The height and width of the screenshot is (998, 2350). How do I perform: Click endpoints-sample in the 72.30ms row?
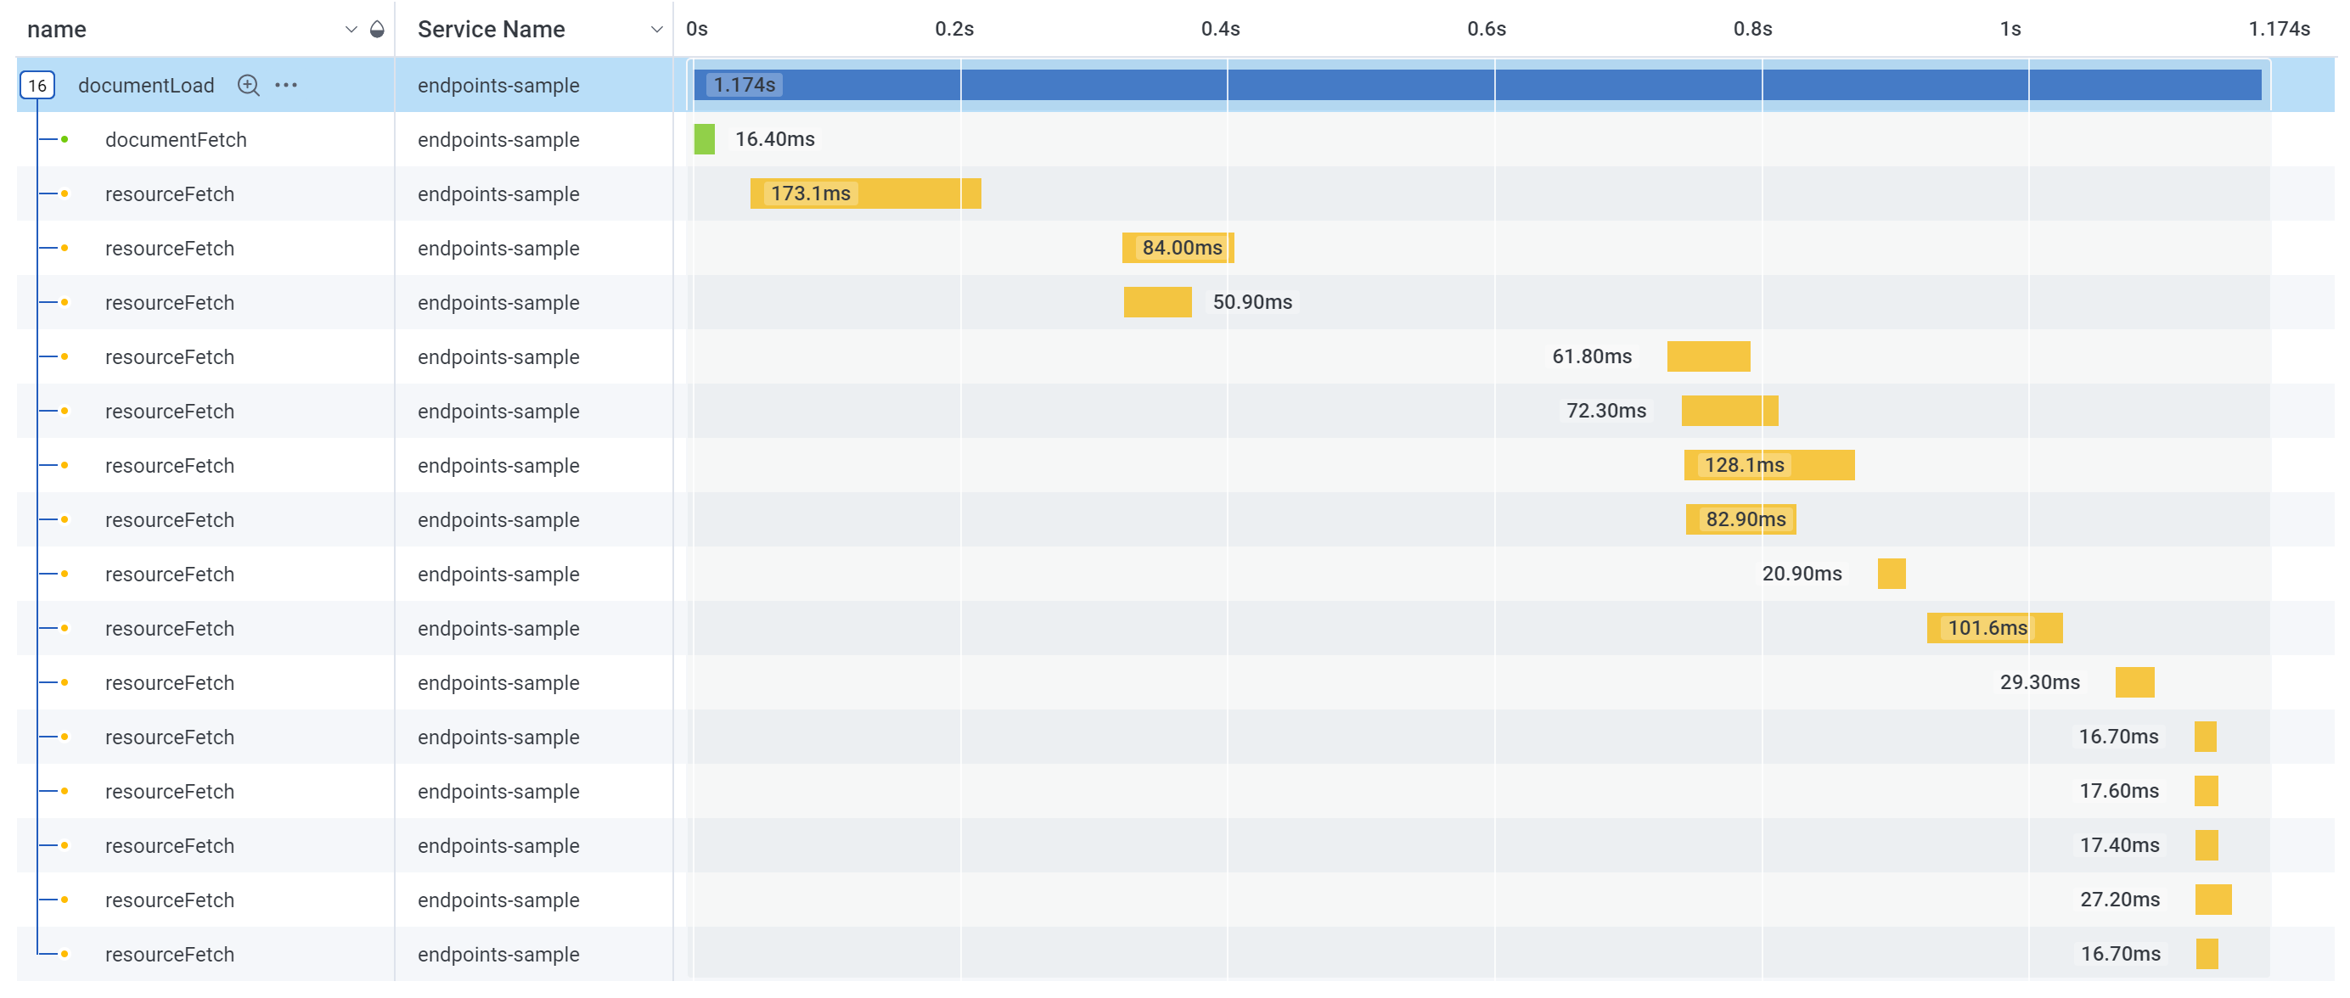pyautogui.click(x=498, y=411)
